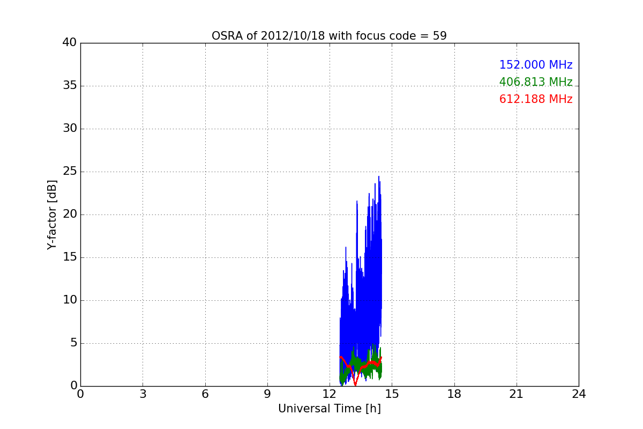643x429 pixels.
Task: Click x-axis tick label 21
Action: (x=517, y=394)
